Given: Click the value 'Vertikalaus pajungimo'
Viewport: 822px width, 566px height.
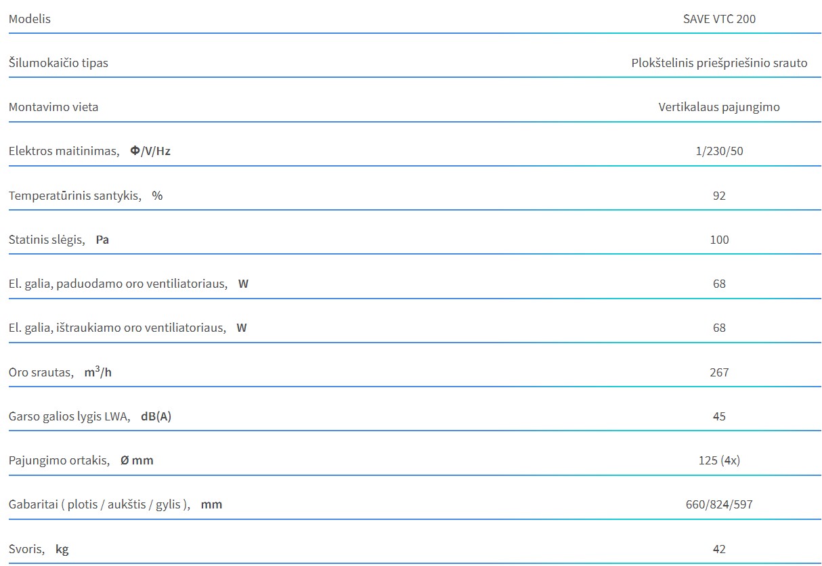Looking at the screenshot, I should pyautogui.click(x=719, y=107).
